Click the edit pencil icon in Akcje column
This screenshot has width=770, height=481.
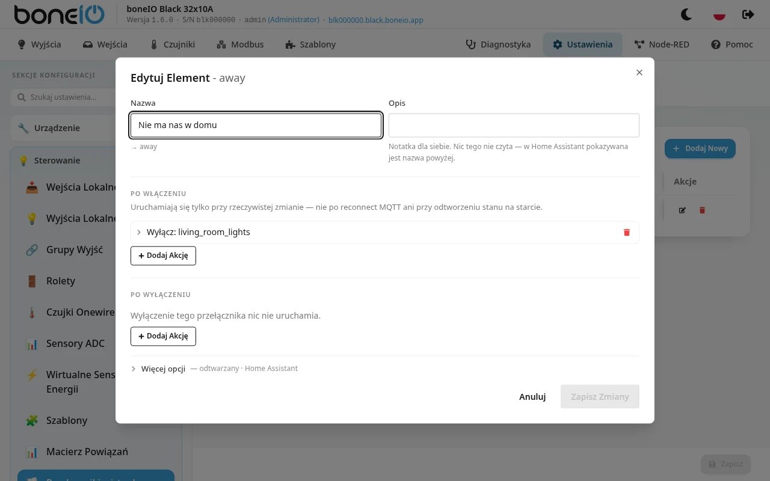pos(682,210)
